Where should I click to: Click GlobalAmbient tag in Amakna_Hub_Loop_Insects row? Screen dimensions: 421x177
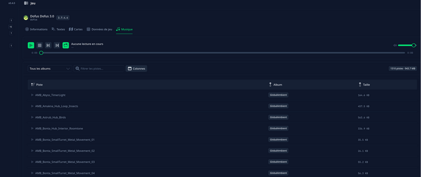pyautogui.click(x=278, y=106)
